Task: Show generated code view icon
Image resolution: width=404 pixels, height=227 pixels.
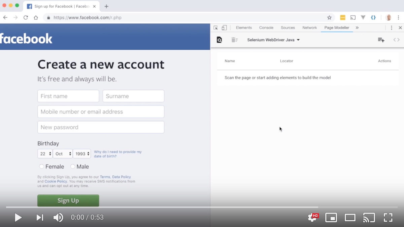Action: 397,40
